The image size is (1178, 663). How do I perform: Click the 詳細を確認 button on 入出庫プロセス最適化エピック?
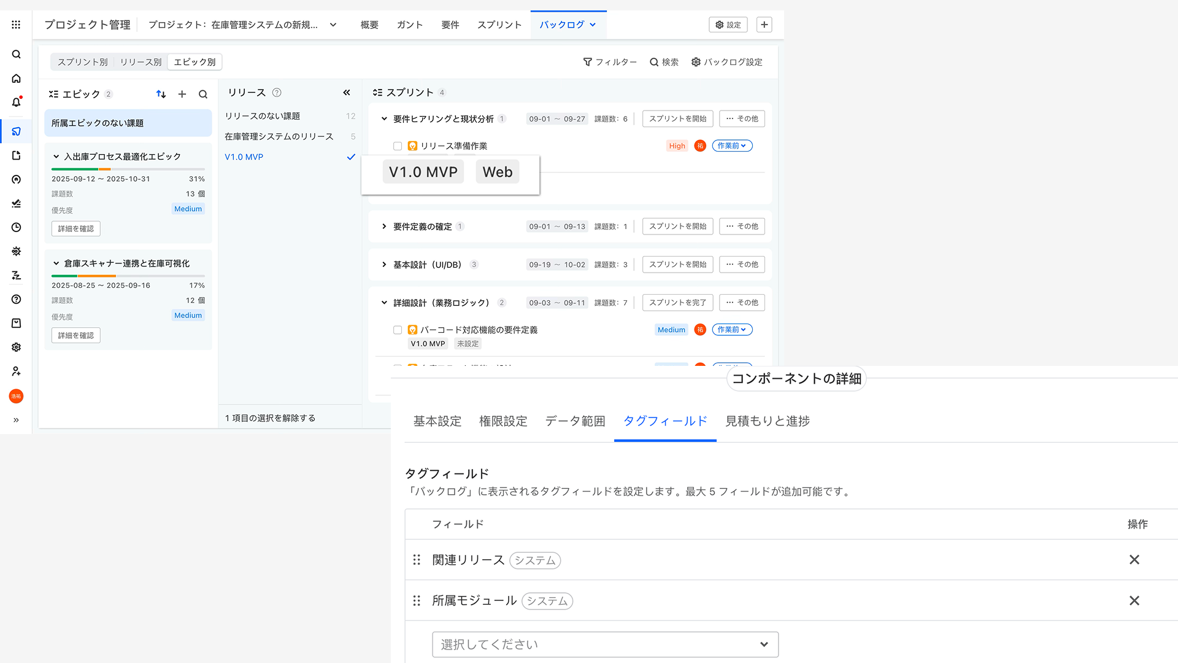[x=75, y=228]
